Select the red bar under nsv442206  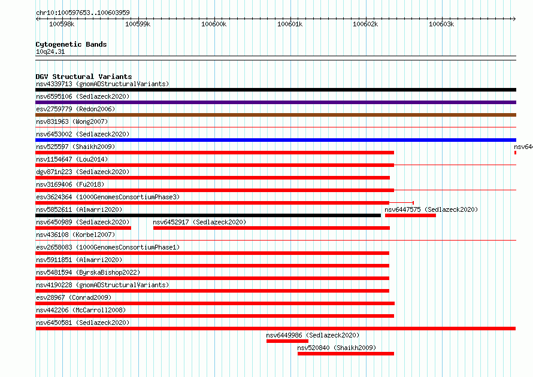(x=214, y=316)
